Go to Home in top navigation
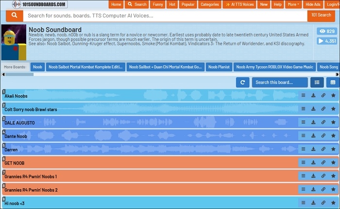Image resolution: width=340 pixels, height=209 pixels. (x=116, y=4)
